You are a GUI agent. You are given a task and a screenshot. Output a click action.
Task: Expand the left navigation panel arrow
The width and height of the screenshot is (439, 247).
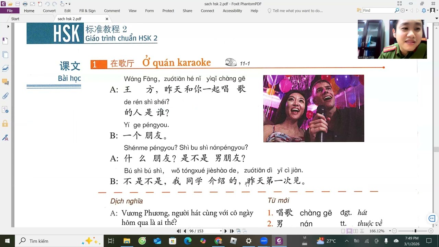pos(8,26)
